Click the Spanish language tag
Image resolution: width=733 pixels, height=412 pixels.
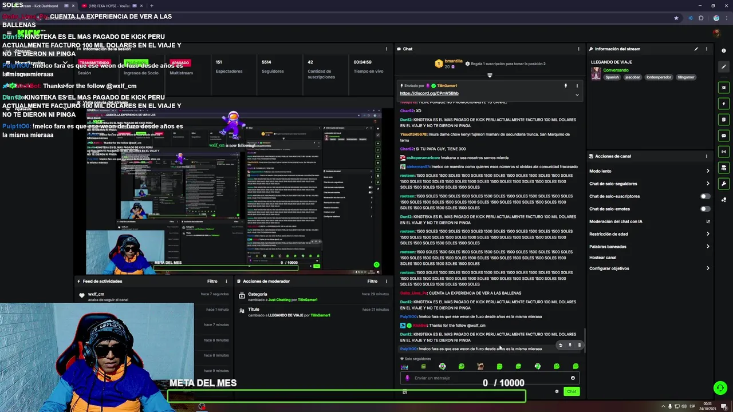612,77
